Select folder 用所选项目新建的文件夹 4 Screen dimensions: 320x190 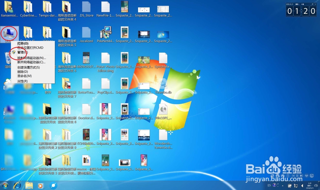[67, 11]
